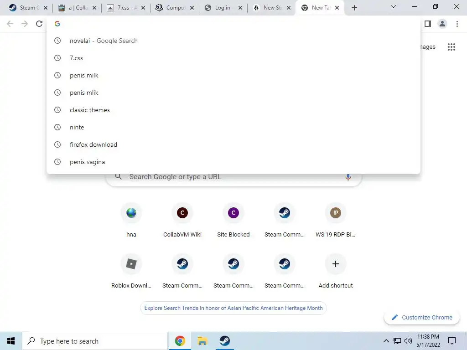Screen dimensions: 467x350
Task: Reload the page with the refresh icon
Action: point(39,24)
